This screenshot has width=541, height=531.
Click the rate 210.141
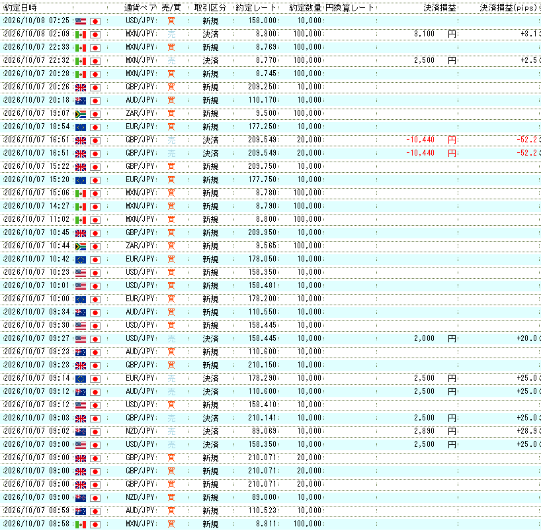tap(262, 418)
